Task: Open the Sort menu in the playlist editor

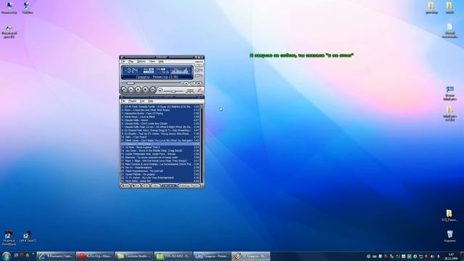Action: [142, 101]
